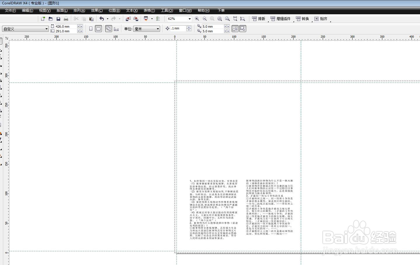The image size is (420, 265).
Task: Set page orientation to landscape
Action: point(98,29)
